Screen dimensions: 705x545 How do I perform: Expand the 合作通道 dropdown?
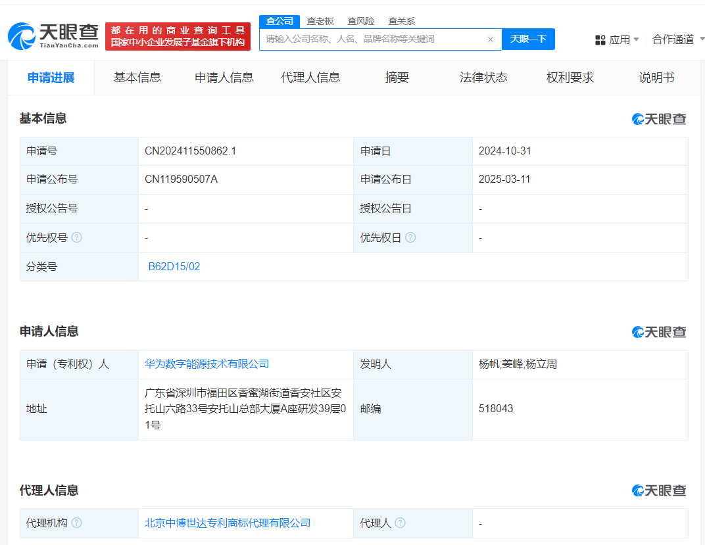(x=676, y=39)
